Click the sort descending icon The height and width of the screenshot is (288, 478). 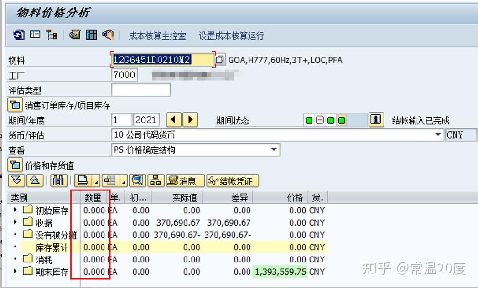tap(17, 181)
